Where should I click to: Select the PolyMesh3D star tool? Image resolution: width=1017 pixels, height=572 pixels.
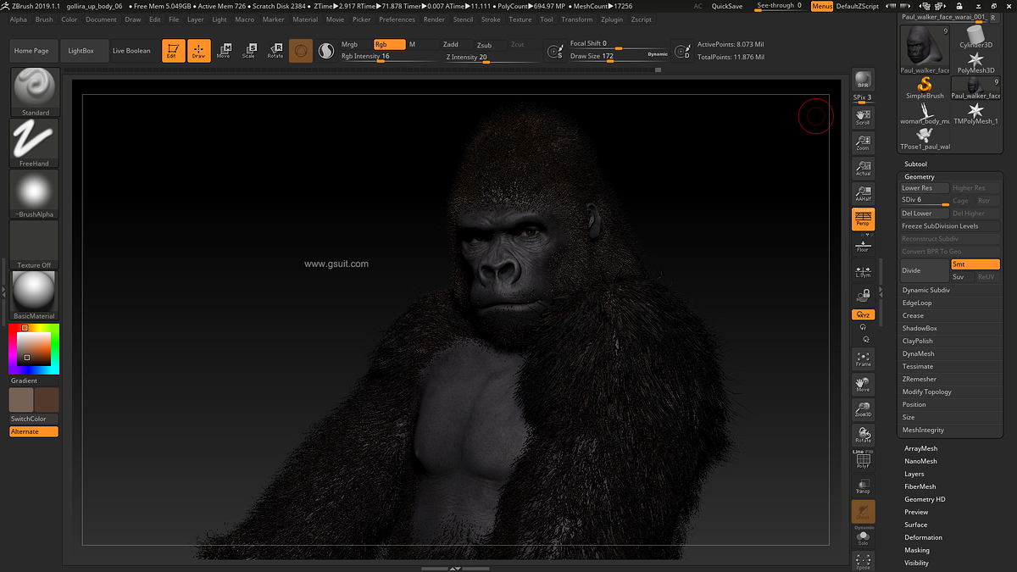point(975,62)
